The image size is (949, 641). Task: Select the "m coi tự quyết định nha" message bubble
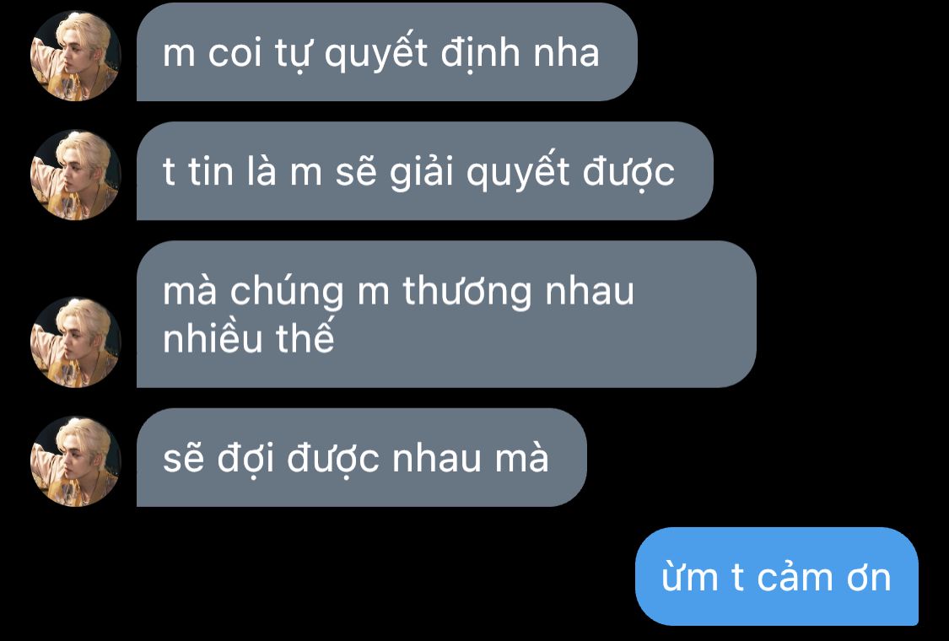pos(386,52)
